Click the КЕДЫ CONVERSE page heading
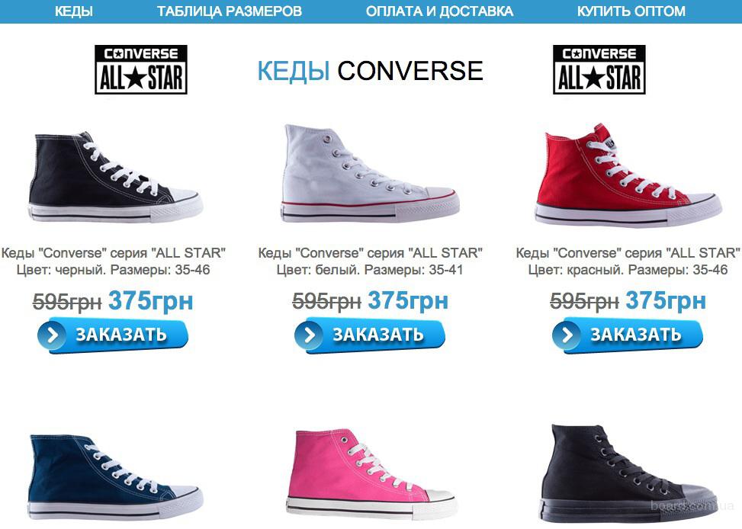The width and height of the screenshot is (742, 529). (x=370, y=70)
